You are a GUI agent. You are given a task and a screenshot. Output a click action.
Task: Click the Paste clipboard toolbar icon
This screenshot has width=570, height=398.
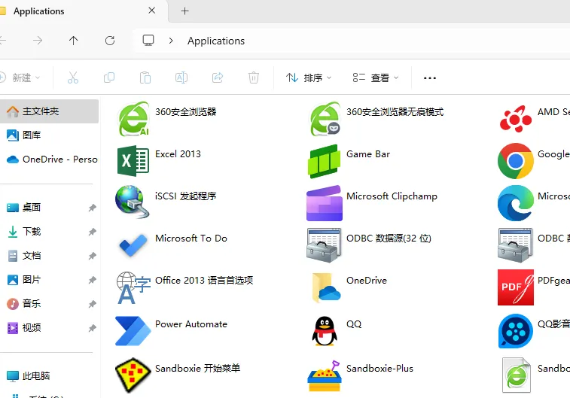point(145,77)
